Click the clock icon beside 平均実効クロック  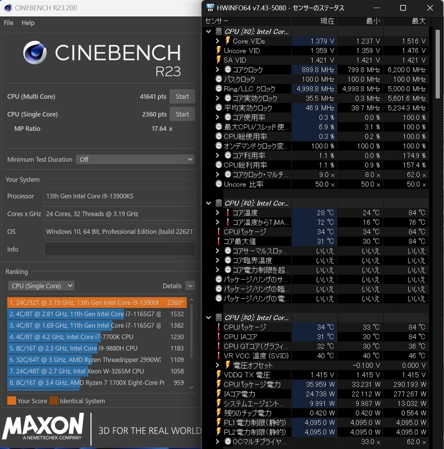(x=218, y=108)
